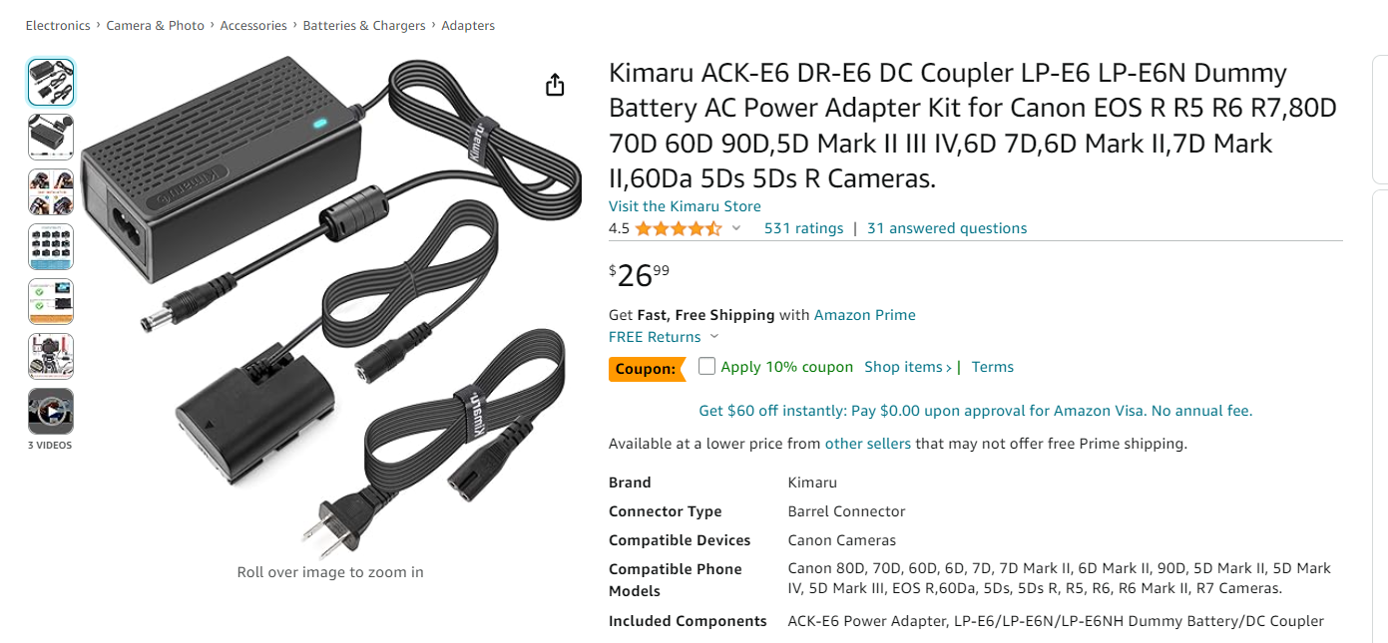View the compatible cameras grid thumbnail
Image resolution: width=1388 pixels, height=643 pixels.
tap(50, 246)
